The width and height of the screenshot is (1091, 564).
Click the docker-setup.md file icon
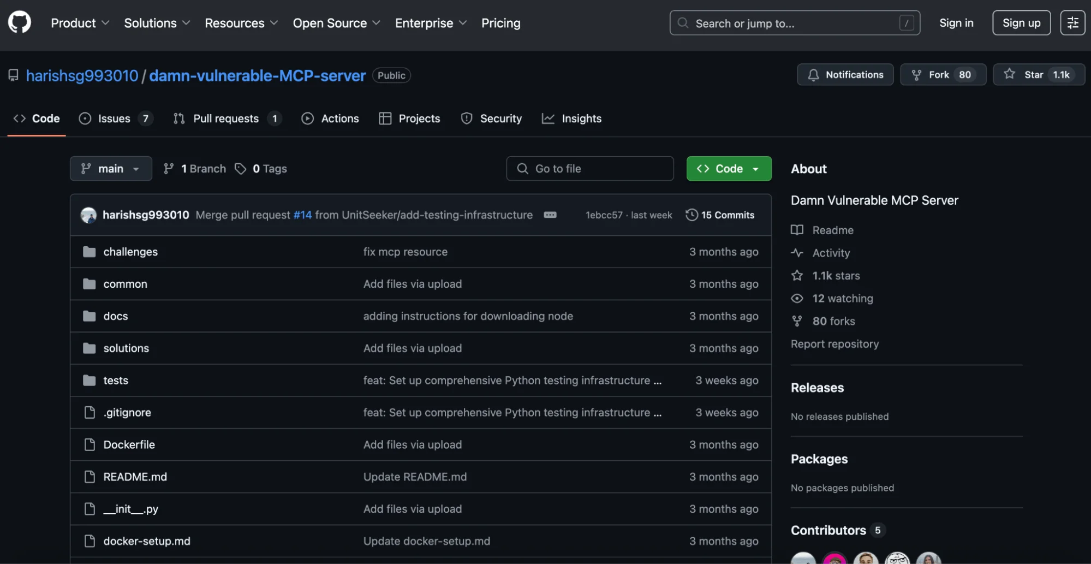(x=90, y=541)
